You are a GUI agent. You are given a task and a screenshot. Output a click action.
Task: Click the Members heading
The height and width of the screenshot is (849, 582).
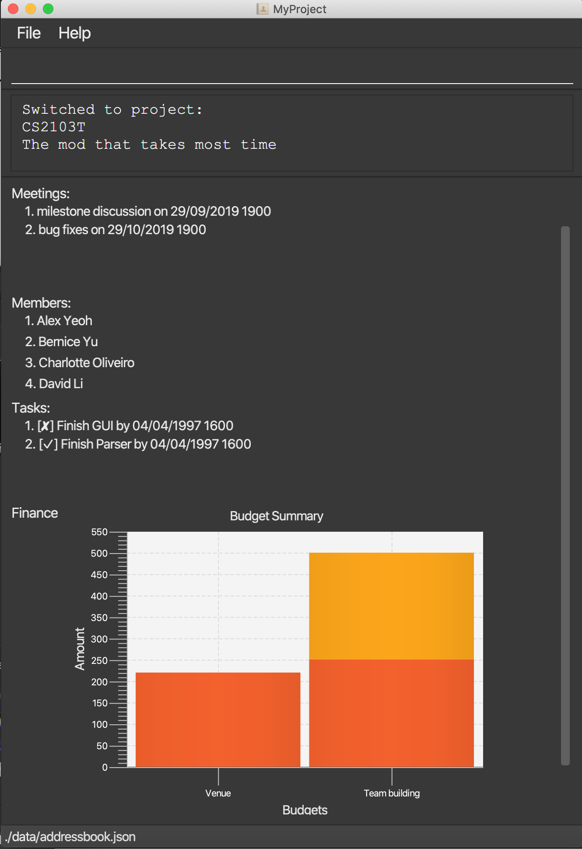[41, 303]
